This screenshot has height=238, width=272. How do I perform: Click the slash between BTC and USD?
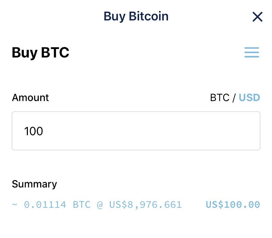click(234, 98)
